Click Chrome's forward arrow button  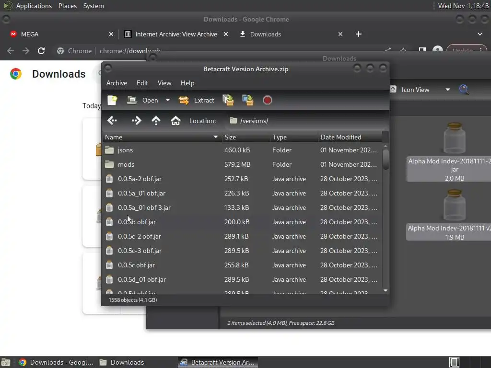26,51
